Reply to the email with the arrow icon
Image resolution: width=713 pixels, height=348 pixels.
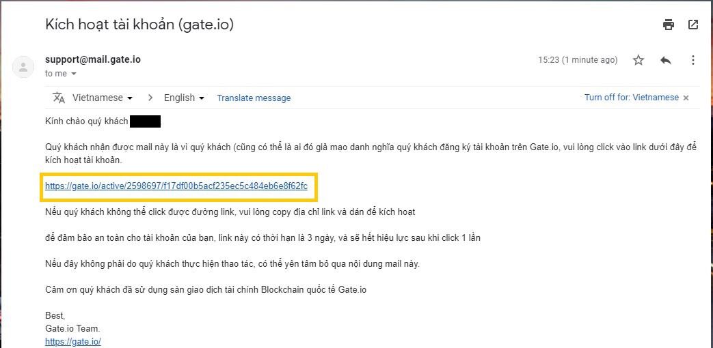(x=665, y=60)
